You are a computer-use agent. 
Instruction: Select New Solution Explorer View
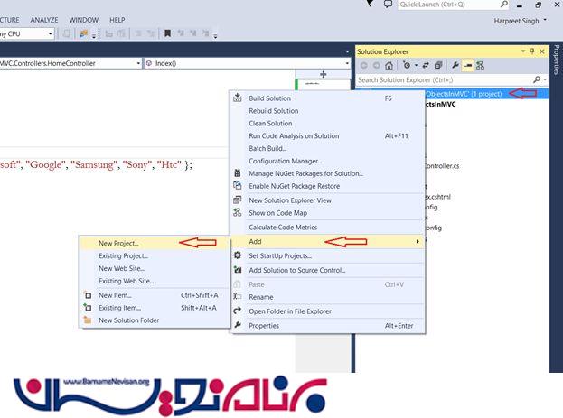(327, 200)
